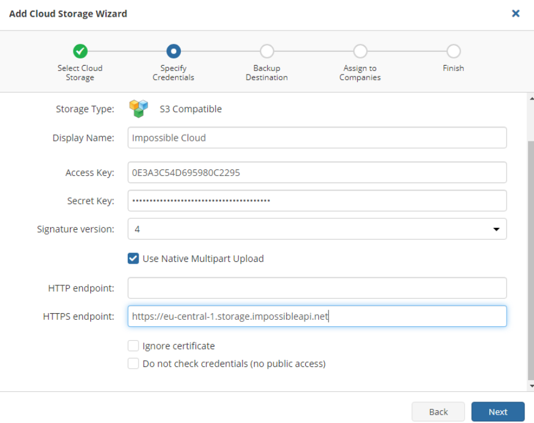
Task: Click the S3 Compatible cubes icon
Action: point(139,109)
